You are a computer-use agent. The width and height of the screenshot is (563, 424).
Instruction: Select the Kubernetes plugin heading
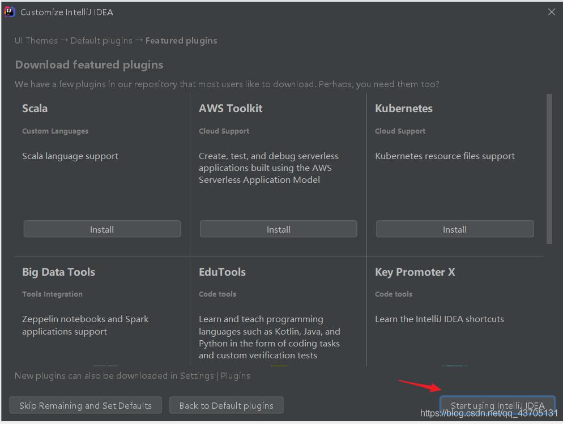404,108
